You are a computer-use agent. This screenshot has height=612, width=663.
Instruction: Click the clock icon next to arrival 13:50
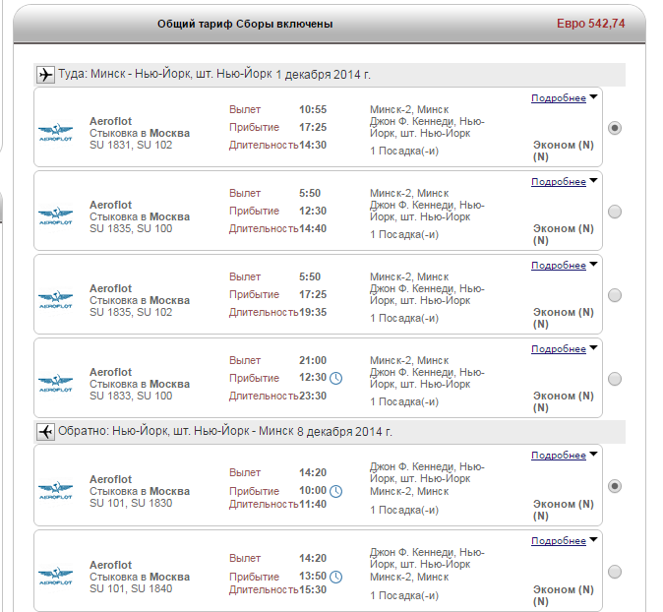(335, 577)
